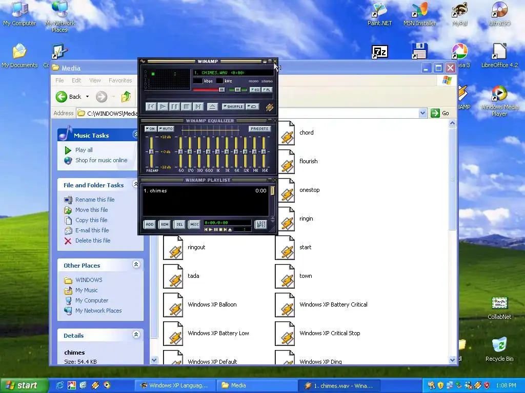Click the Back button in Media window
525x393 pixels.
pos(69,97)
